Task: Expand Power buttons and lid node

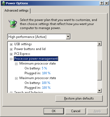Action: click(x=11, y=49)
